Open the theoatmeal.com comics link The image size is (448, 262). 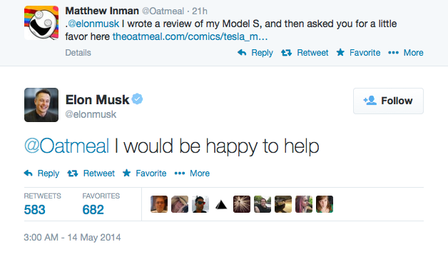pyautogui.click(x=190, y=36)
